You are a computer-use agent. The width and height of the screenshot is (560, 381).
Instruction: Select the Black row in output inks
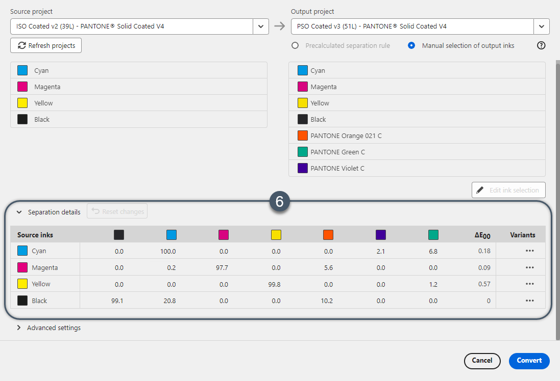417,119
